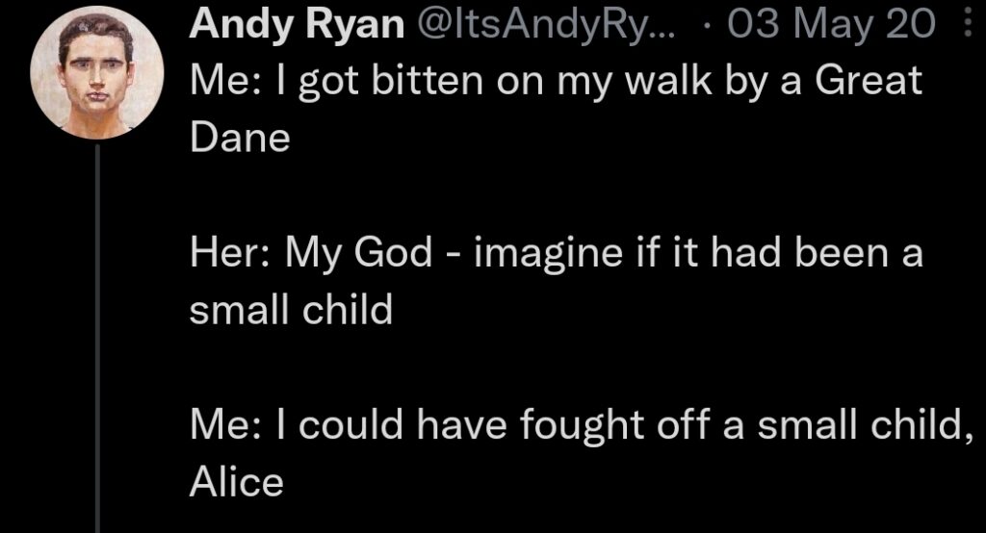
Task: Click the name 'Alice' at tweet end
Action: point(237,482)
